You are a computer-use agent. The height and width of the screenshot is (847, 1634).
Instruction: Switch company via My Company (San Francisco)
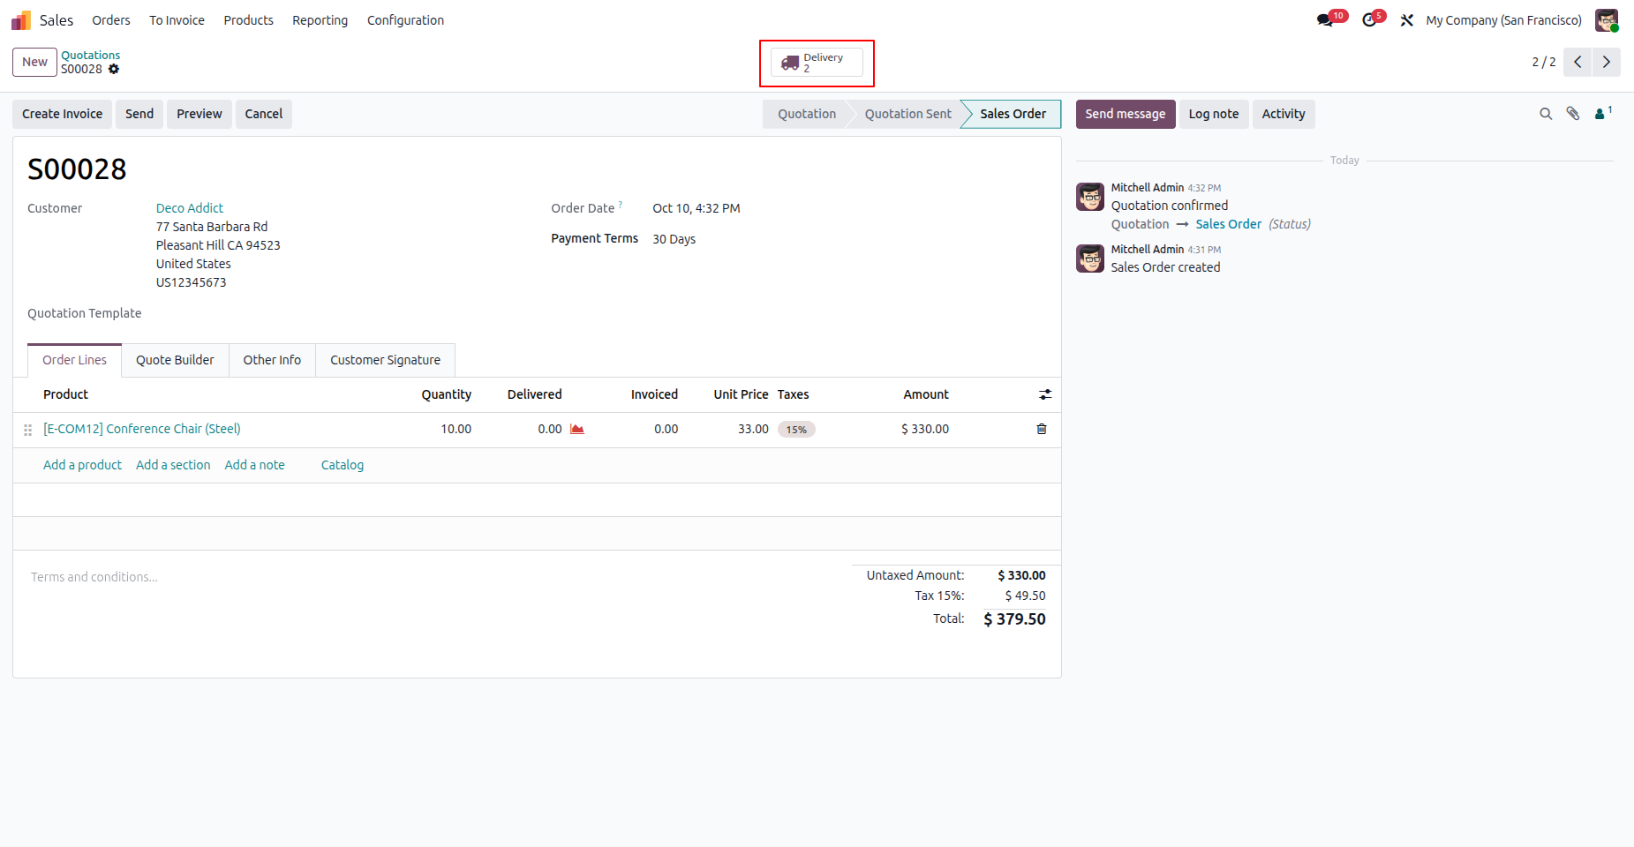pyautogui.click(x=1503, y=20)
